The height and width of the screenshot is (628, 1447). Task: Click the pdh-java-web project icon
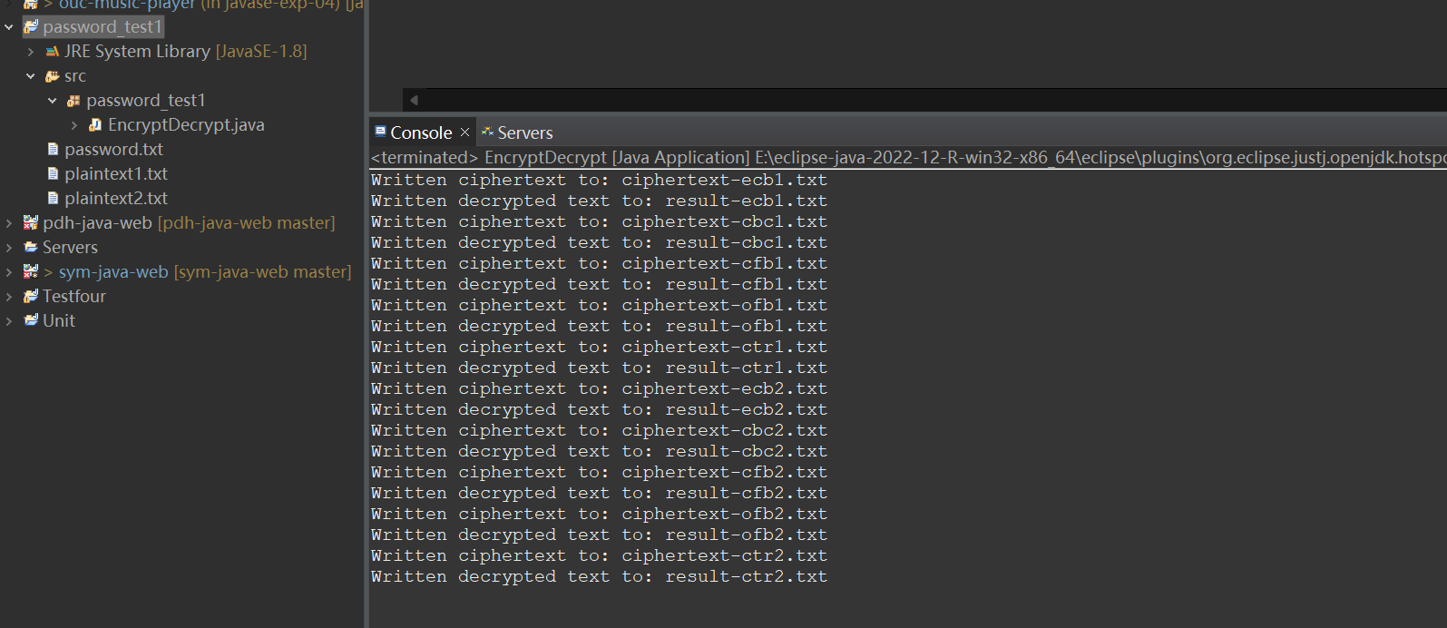point(31,223)
